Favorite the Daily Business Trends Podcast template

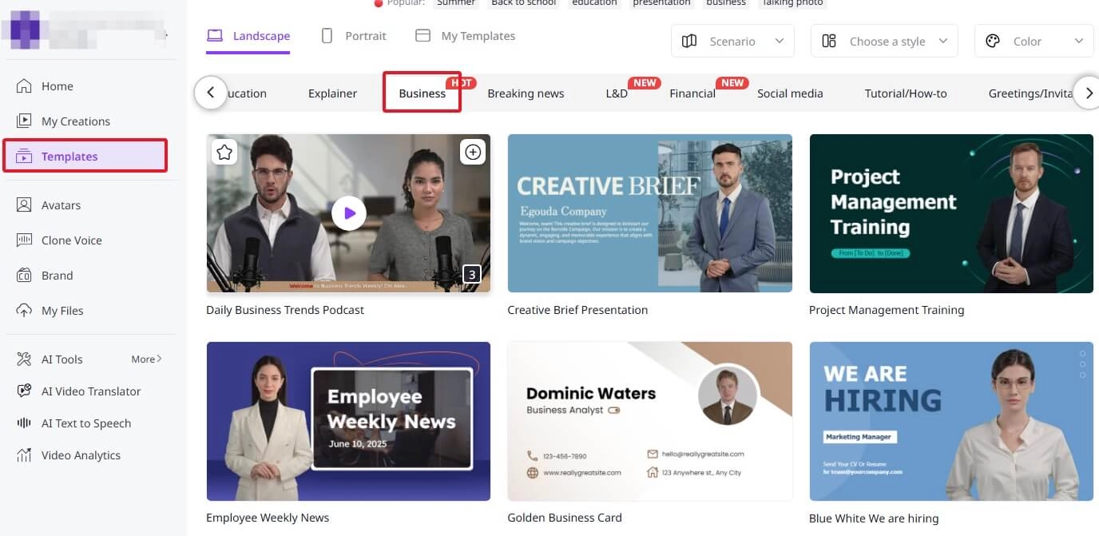pos(224,151)
